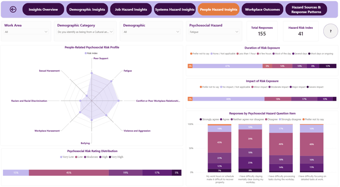Open the Demographic Category dropdown
This screenshot has height=187, width=340.
coord(85,32)
